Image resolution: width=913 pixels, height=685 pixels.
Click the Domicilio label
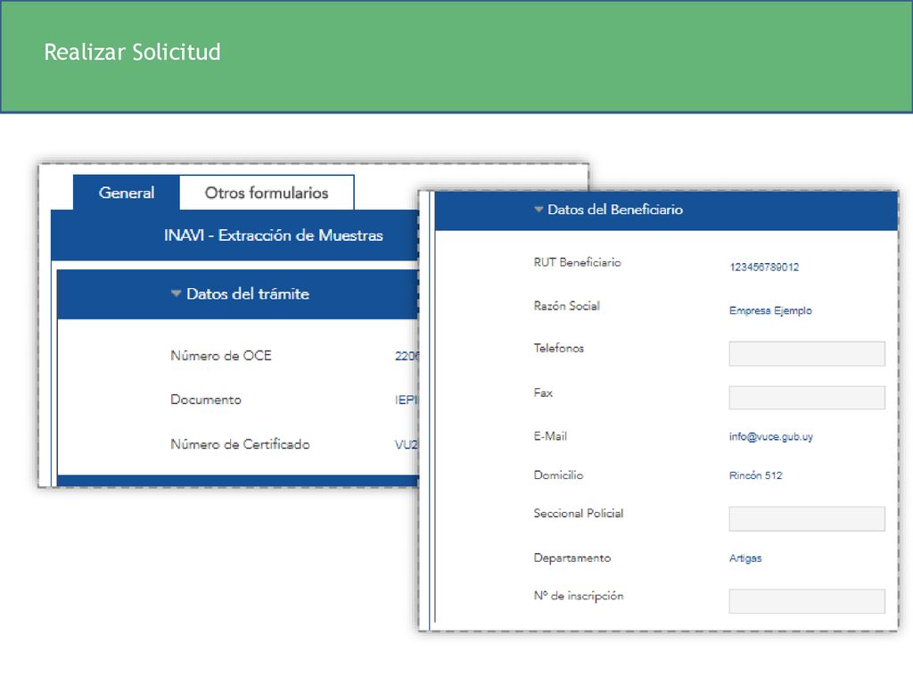(x=558, y=475)
